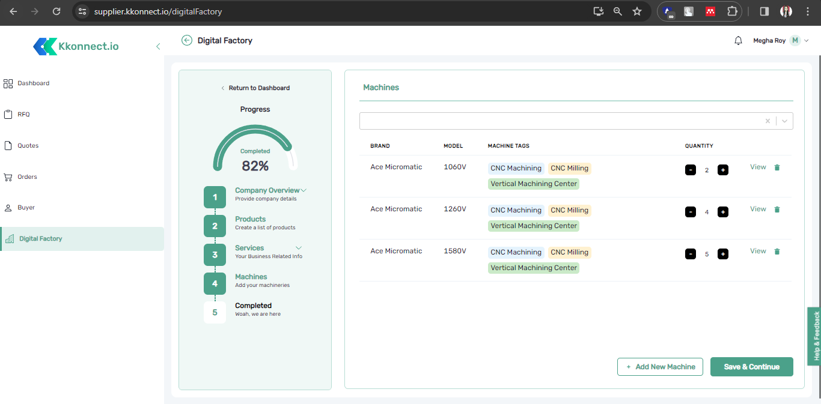Open the machine selection dropdown arrow
Image resolution: width=821 pixels, height=404 pixels.
pyautogui.click(x=784, y=121)
